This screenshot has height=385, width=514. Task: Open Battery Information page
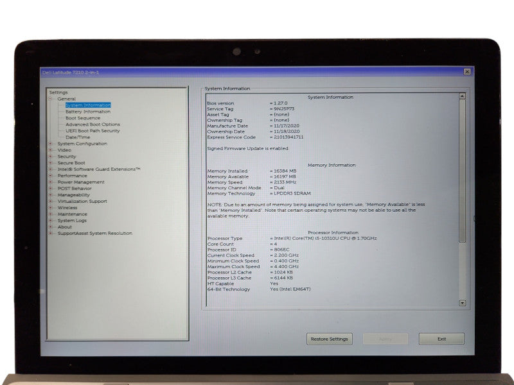pyautogui.click(x=88, y=112)
